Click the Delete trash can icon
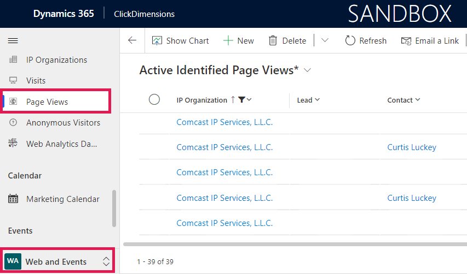This screenshot has height=274, width=467. 273,41
